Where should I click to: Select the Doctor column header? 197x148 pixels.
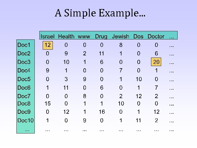156,36
